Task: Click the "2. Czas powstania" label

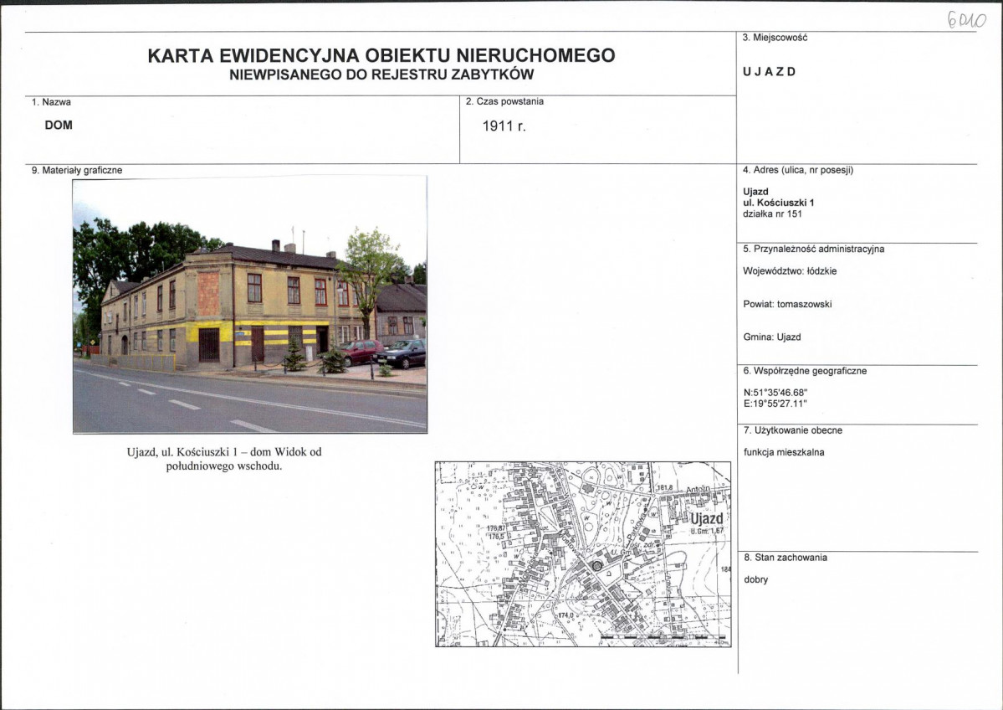Action: click(504, 102)
